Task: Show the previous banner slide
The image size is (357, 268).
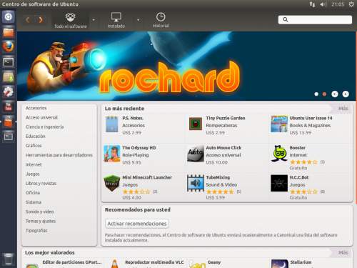Action: point(335,94)
